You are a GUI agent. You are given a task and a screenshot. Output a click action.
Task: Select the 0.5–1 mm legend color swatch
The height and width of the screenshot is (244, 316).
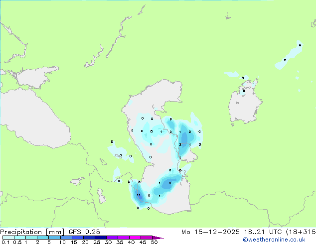(20, 238)
